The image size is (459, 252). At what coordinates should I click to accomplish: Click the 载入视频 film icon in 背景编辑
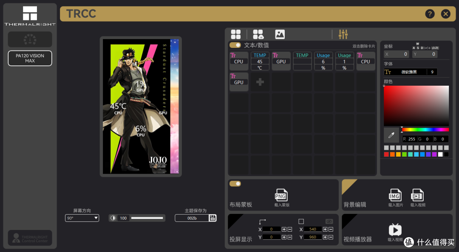tap(417, 195)
